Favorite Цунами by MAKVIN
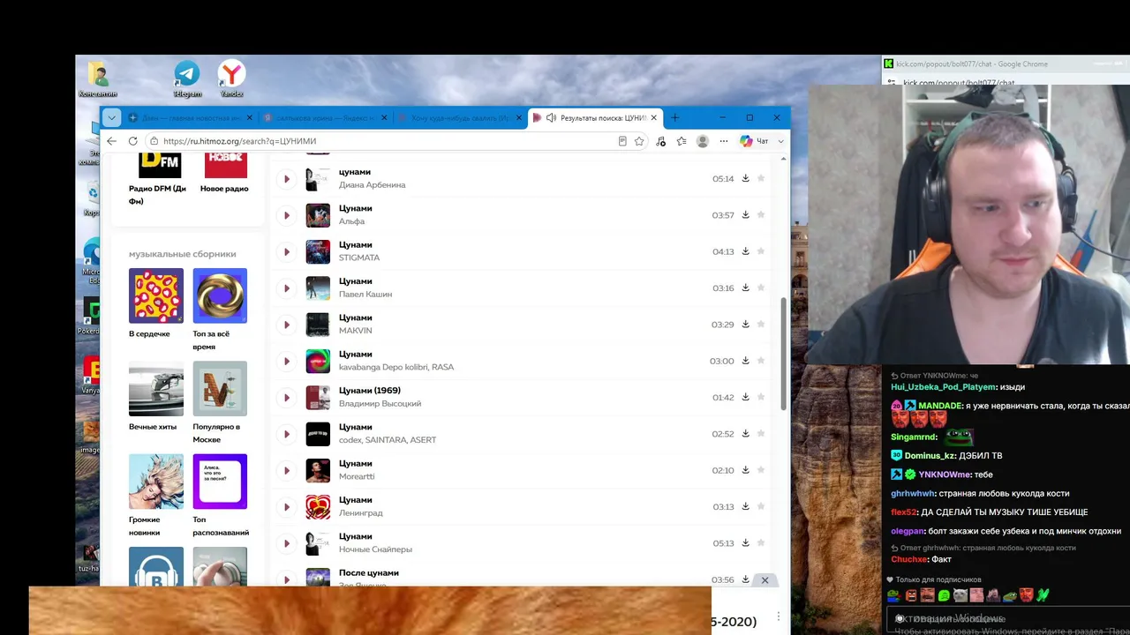The height and width of the screenshot is (635, 1130). 761,324
